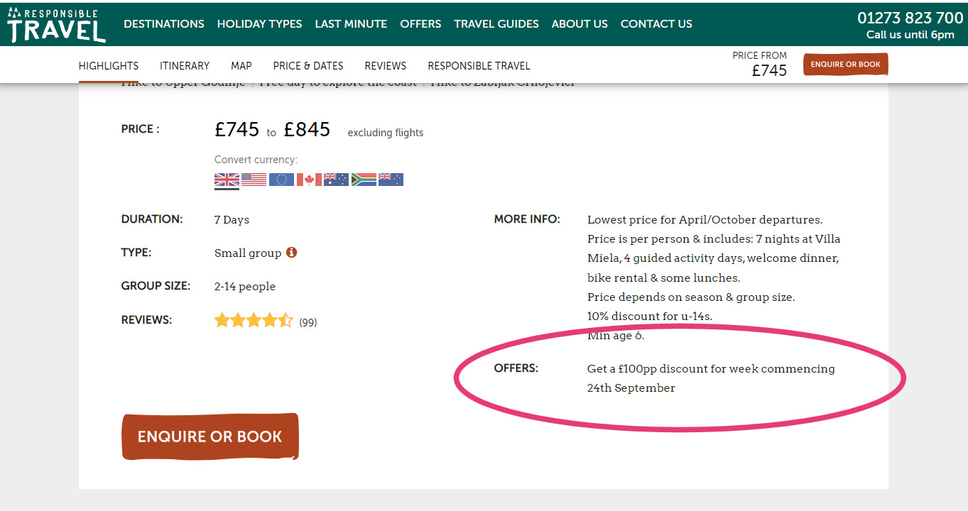This screenshot has width=968, height=511.
Task: Select the UK pound flag currency
Action: coord(227,180)
